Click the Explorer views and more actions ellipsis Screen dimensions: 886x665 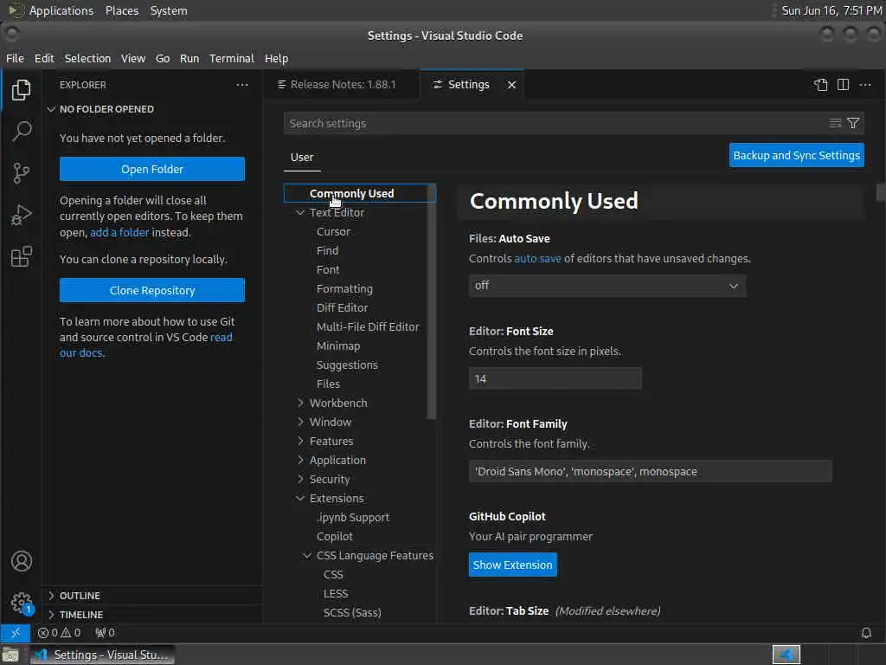pos(242,85)
